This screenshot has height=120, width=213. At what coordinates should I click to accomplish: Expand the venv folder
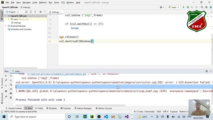click(8, 19)
